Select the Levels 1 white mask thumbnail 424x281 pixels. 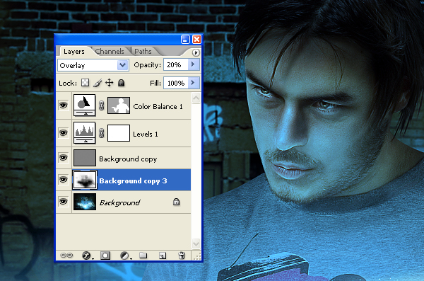pyautogui.click(x=119, y=133)
